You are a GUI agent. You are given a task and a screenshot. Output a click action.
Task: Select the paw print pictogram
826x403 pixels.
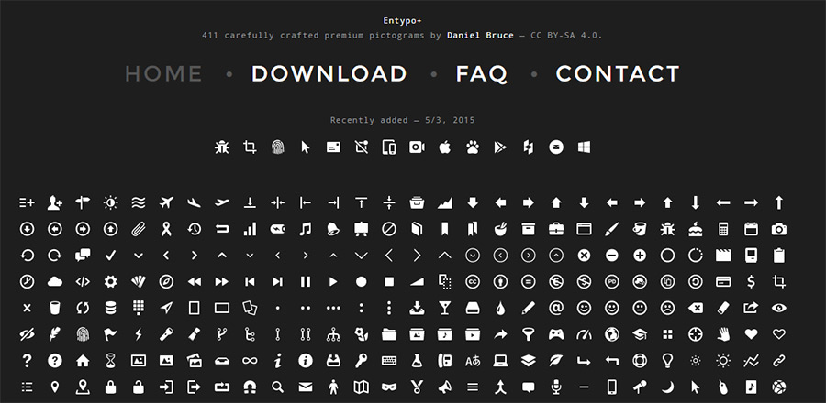(472, 147)
